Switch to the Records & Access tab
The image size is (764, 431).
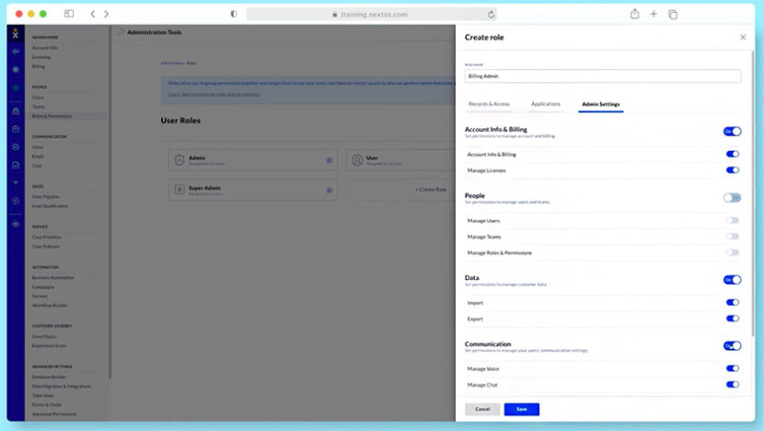click(489, 104)
